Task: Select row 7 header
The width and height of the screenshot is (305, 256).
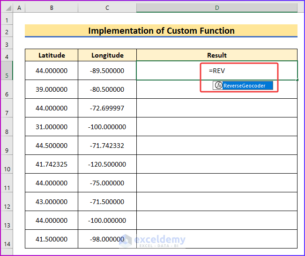Action: pyautogui.click(x=7, y=108)
